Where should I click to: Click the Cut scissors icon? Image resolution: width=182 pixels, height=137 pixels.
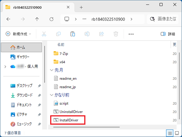pos(44,34)
